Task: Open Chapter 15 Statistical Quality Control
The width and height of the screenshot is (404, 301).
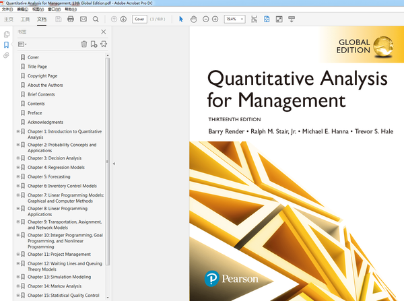Action: click(x=63, y=296)
